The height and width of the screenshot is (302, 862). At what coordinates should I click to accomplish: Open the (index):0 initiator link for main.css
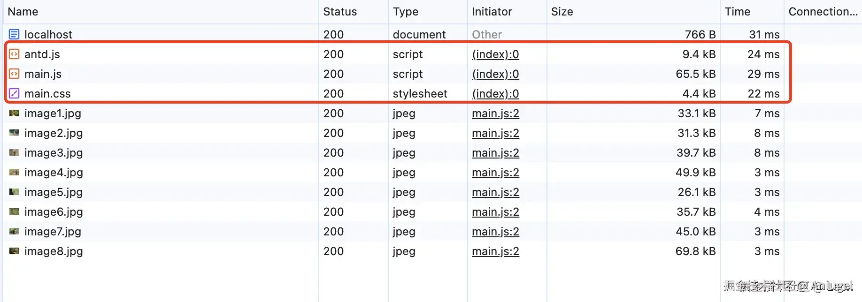pos(495,94)
